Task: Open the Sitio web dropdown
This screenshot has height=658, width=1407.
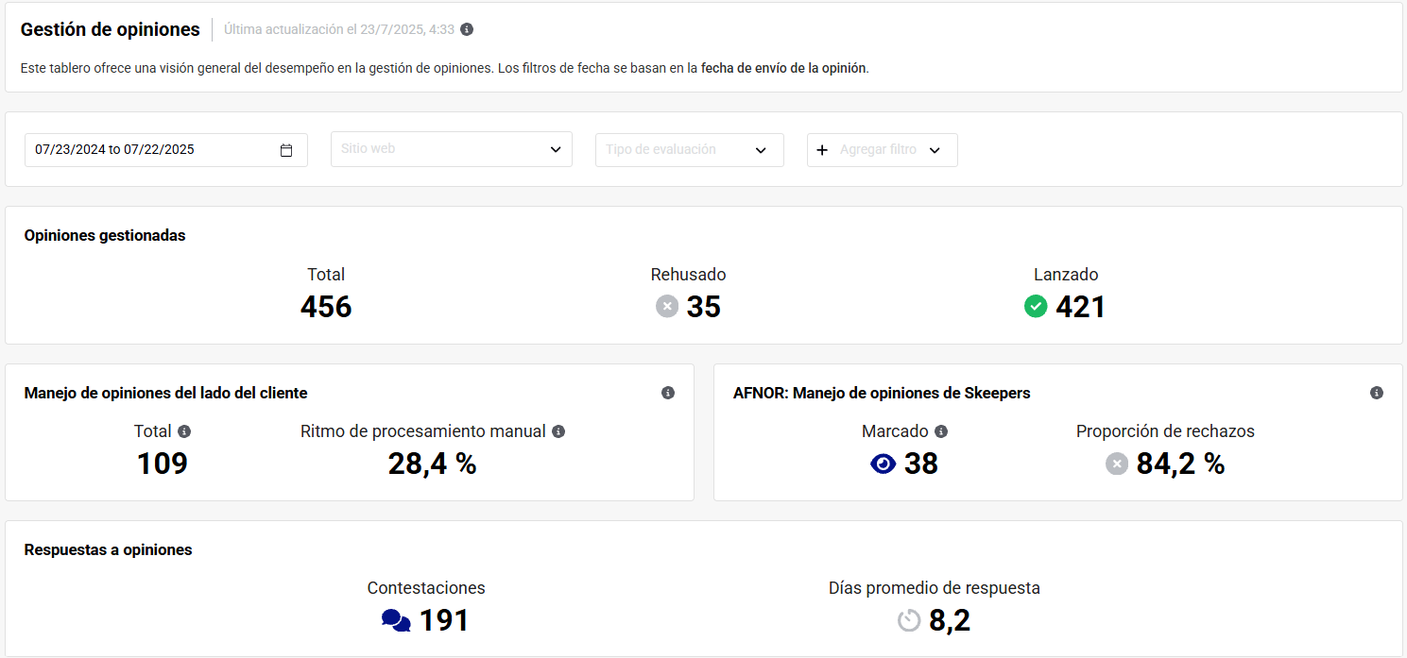Action: pyautogui.click(x=451, y=150)
